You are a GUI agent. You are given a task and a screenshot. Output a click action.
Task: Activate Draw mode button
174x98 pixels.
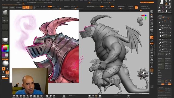[27, 7]
